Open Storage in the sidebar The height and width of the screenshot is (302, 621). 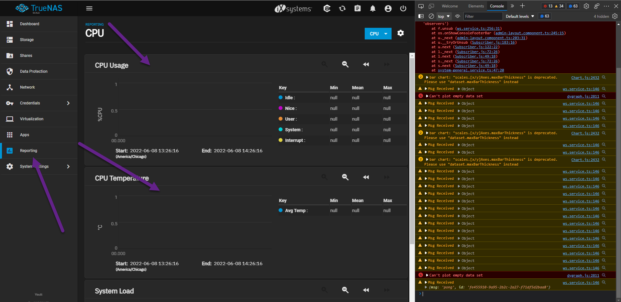click(x=27, y=40)
